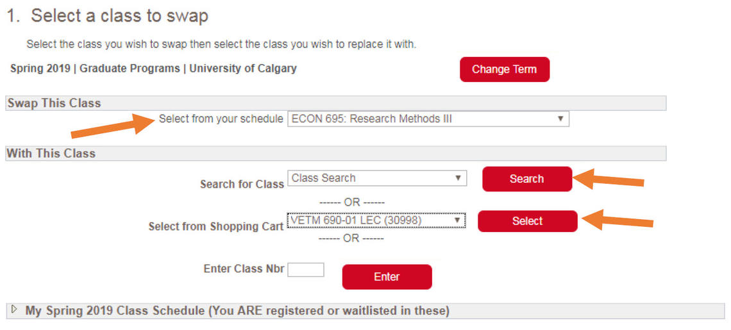Open the Class Search dropdown
The width and height of the screenshot is (731, 330).
point(376,178)
